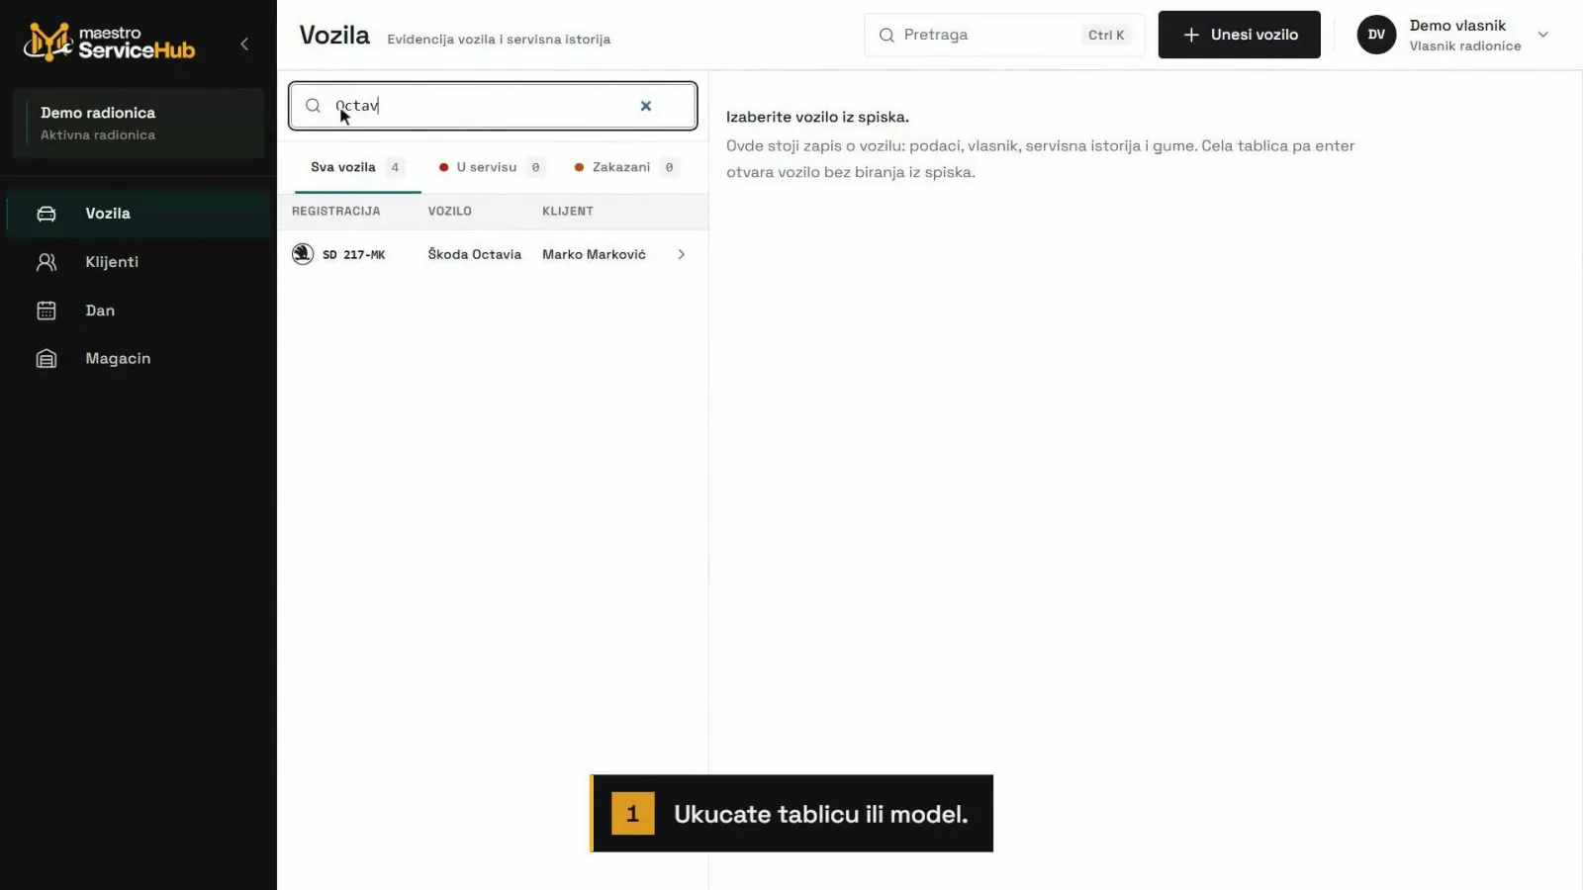Open Dan via its calendar icon
This screenshot has height=890, width=1583.
pos(47,311)
